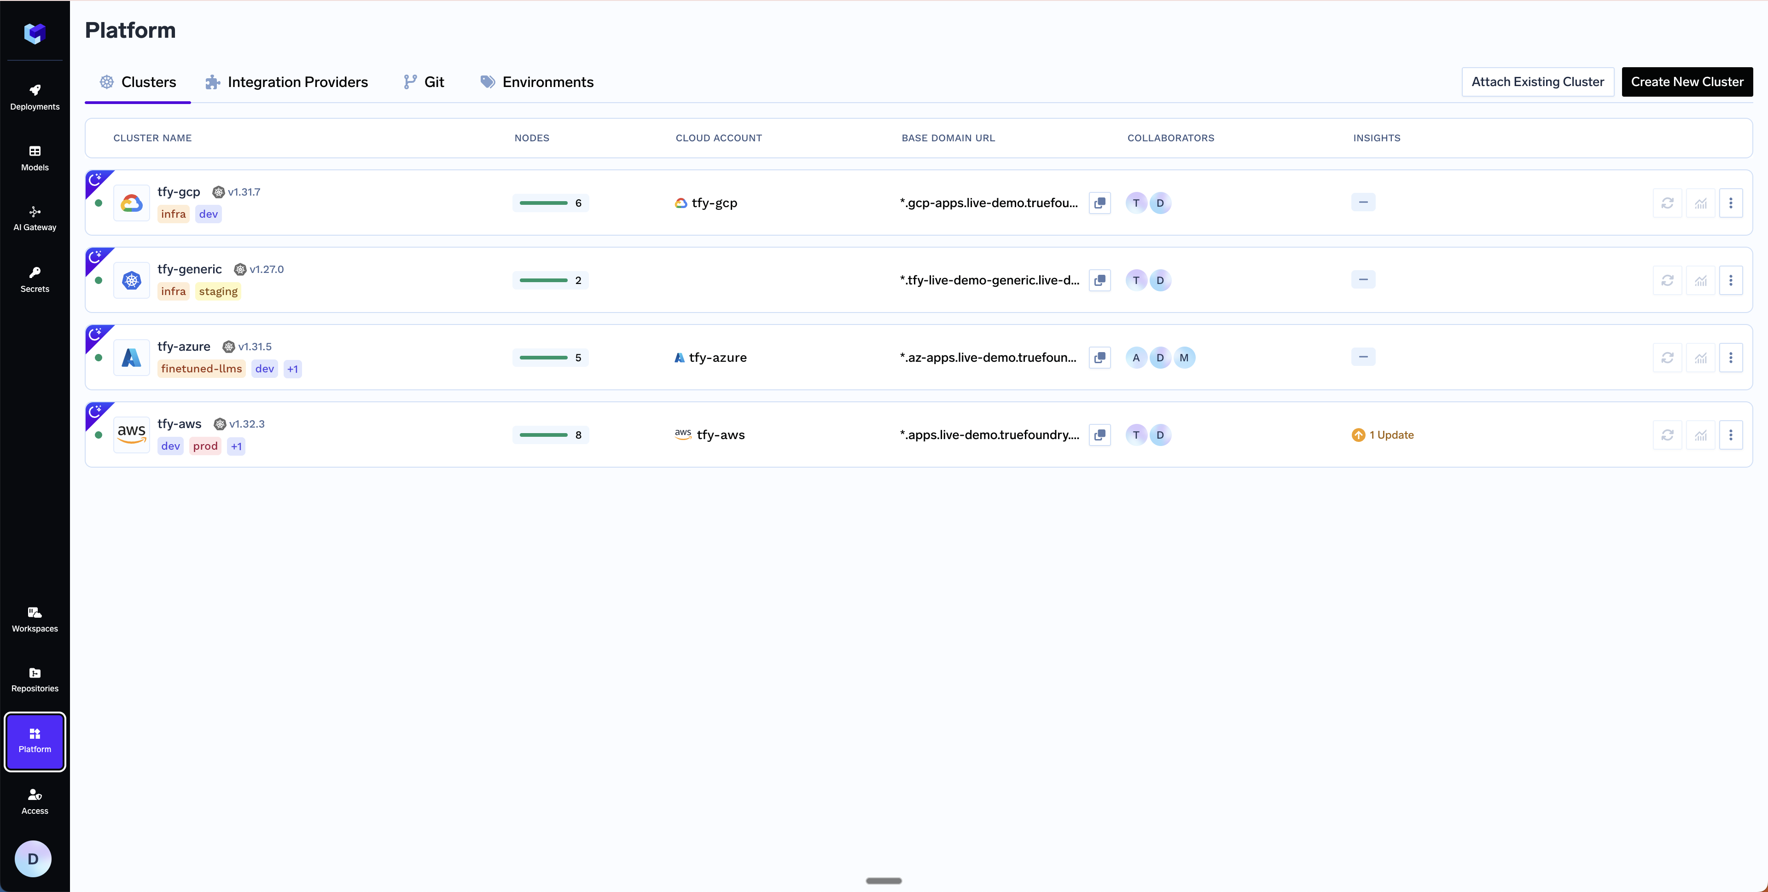Open AI Gateway in sidebar
Image resolution: width=1768 pixels, height=892 pixels.
(x=35, y=218)
